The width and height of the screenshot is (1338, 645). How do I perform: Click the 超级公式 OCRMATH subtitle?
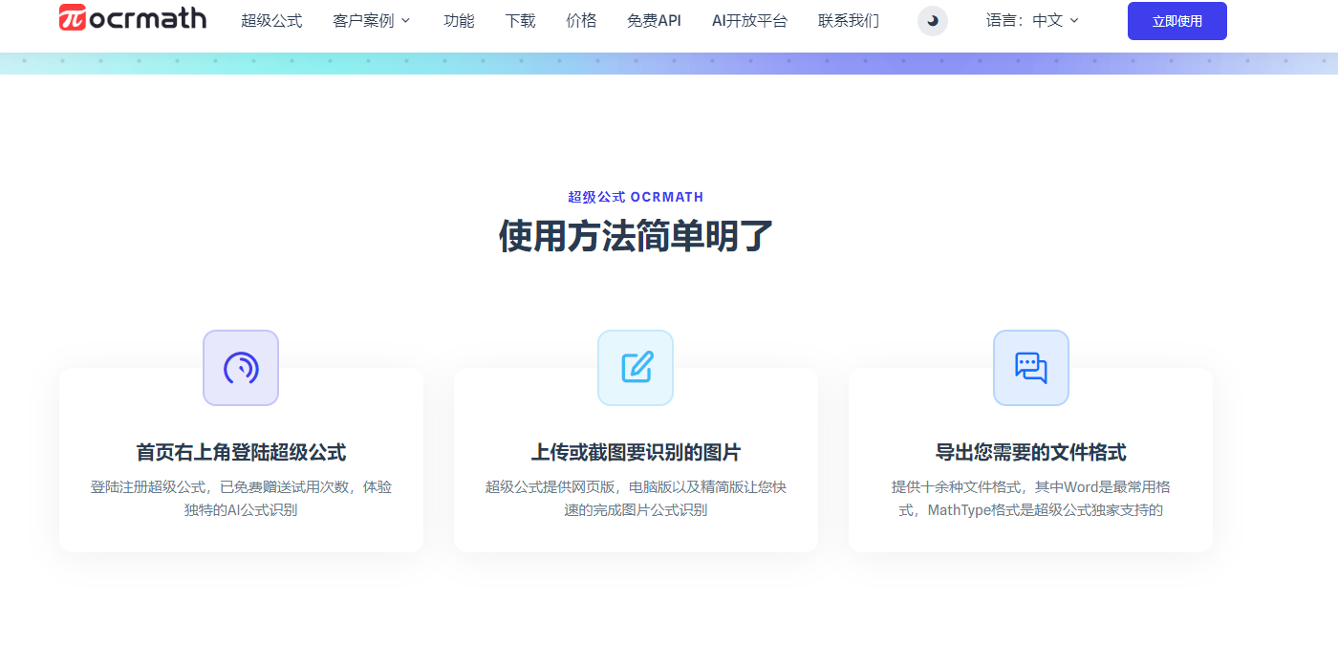click(x=636, y=197)
